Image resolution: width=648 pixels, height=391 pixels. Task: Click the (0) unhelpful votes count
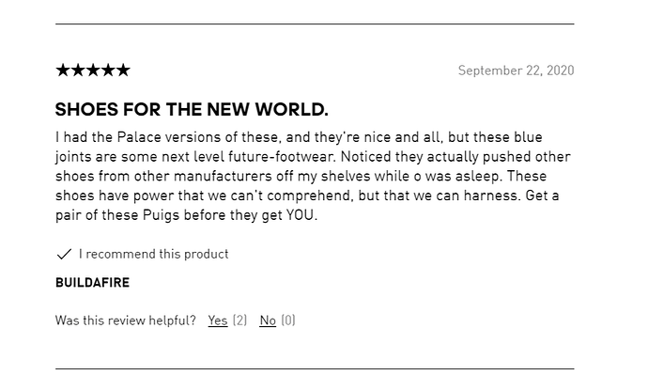tap(288, 321)
